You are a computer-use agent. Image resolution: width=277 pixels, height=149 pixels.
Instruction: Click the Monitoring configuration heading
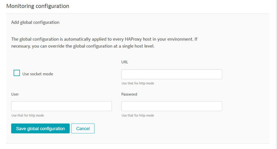coord(38,6)
